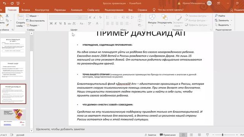This screenshot has width=244, height=137.
Task: Toggle bold Ж formatting
Action: (51, 24)
